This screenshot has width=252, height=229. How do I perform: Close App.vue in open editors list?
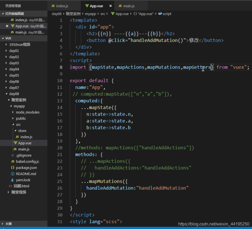[7, 26]
